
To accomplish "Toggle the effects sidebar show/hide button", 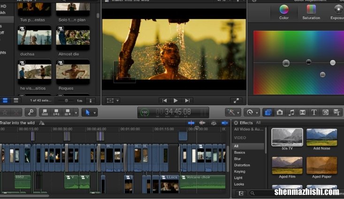I will tap(241, 193).
